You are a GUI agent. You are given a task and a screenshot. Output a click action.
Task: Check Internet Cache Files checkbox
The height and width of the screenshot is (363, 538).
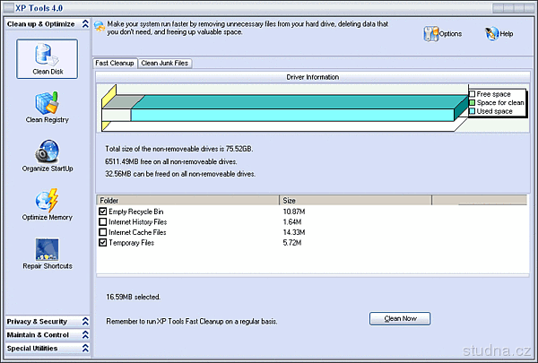click(102, 232)
